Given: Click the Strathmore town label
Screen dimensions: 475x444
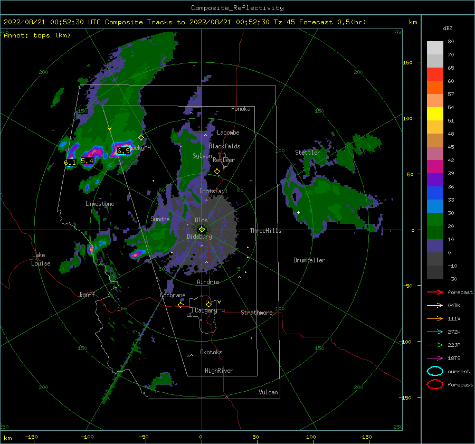Looking at the screenshot, I should (x=256, y=313).
